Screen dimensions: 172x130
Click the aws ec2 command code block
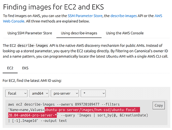86,113
